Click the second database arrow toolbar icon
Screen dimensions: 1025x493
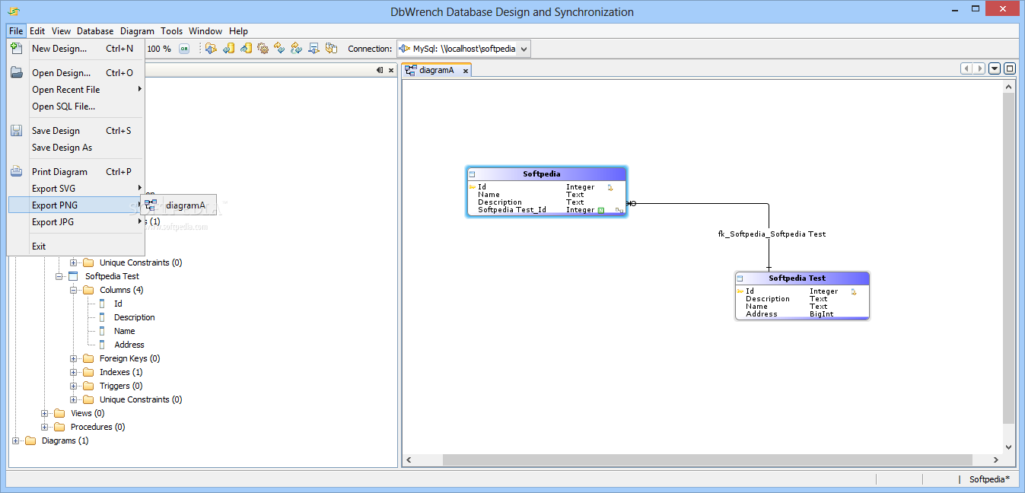pos(228,49)
